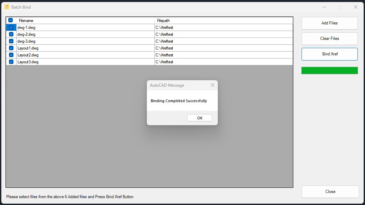The height and width of the screenshot is (205, 365).
Task: Sort by the Filepath column header
Action: (x=224, y=21)
